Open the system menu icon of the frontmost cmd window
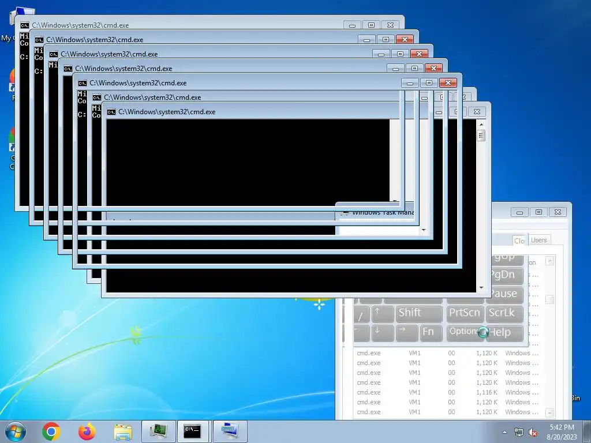591x443 pixels. tap(111, 112)
